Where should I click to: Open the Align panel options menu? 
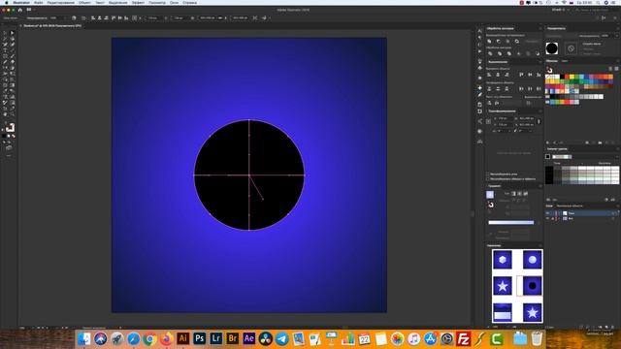pos(540,62)
